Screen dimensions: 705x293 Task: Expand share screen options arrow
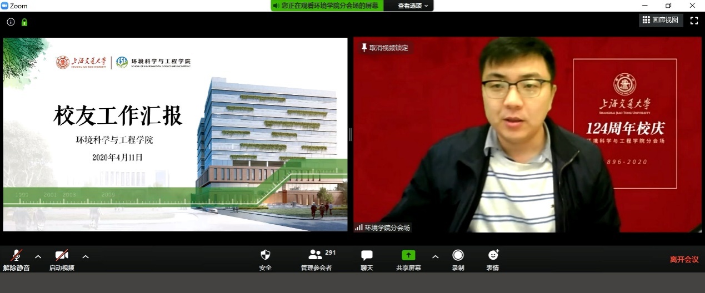coord(436,256)
